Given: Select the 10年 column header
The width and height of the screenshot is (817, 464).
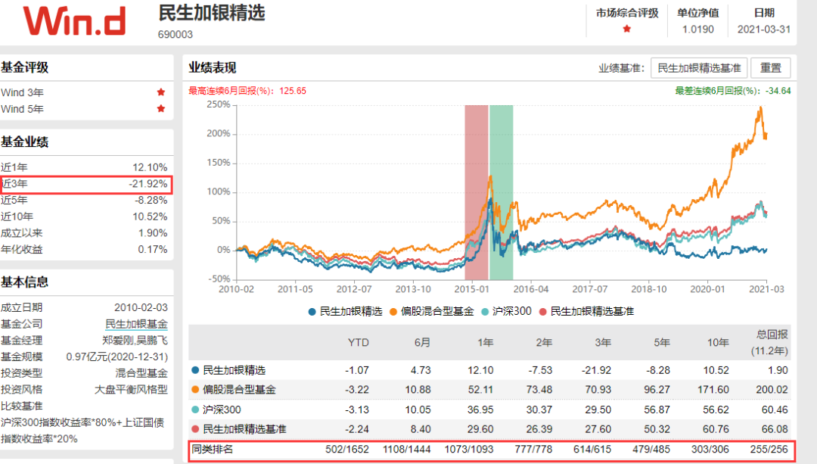Looking at the screenshot, I should click(x=718, y=343).
